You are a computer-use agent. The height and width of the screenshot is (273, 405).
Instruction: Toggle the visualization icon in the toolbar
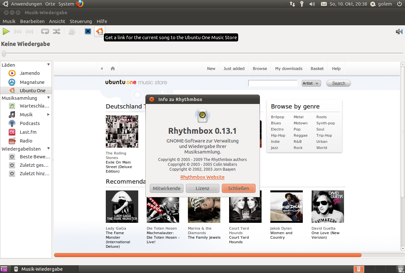point(88,31)
